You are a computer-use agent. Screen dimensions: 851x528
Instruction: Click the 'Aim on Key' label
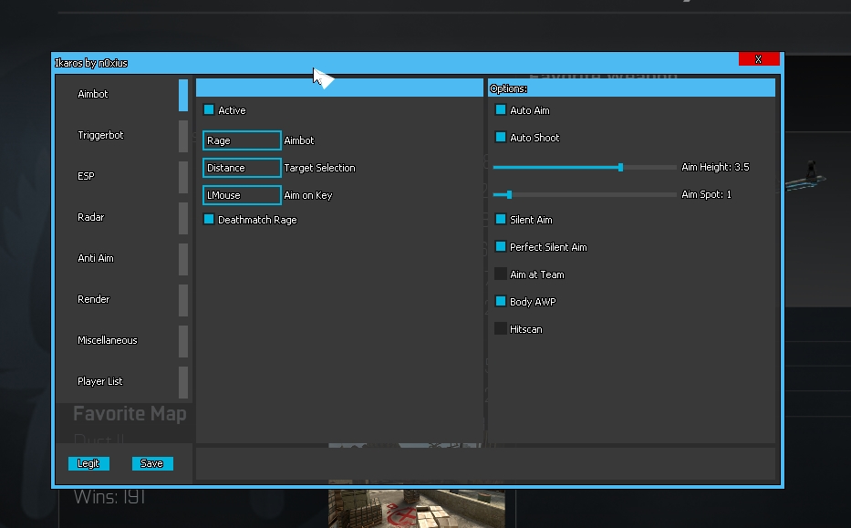click(x=307, y=195)
